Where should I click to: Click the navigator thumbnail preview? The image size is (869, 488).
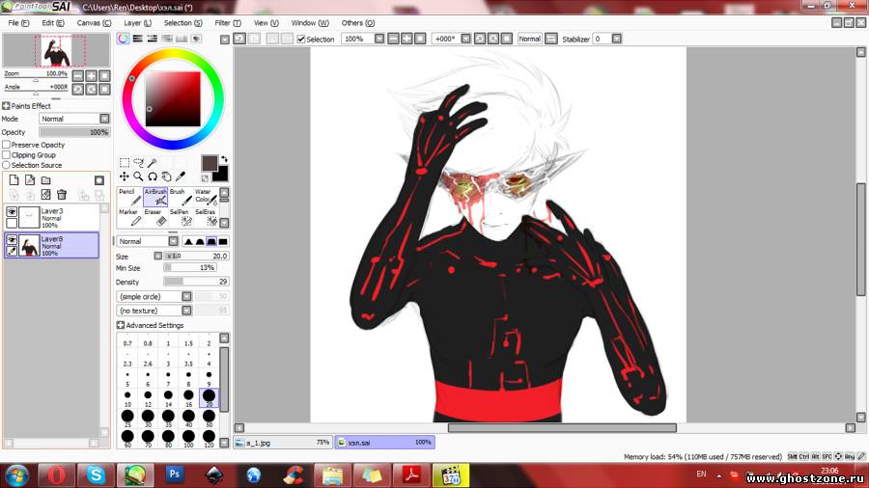[56, 50]
